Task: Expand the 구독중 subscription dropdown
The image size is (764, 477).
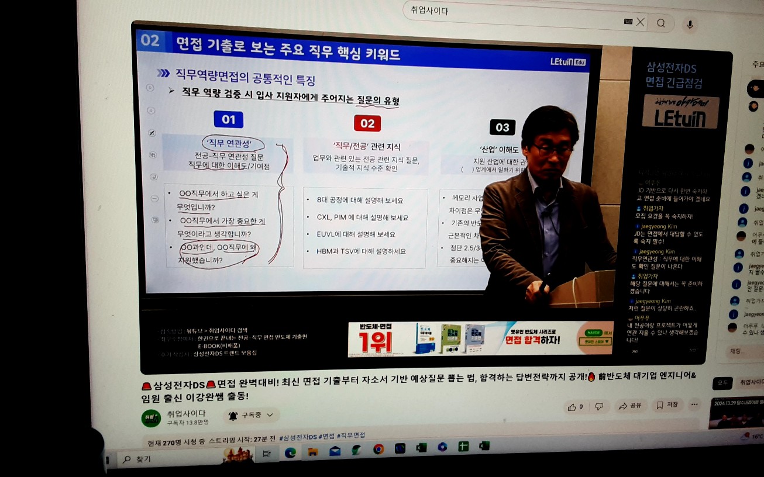Action: coord(251,416)
